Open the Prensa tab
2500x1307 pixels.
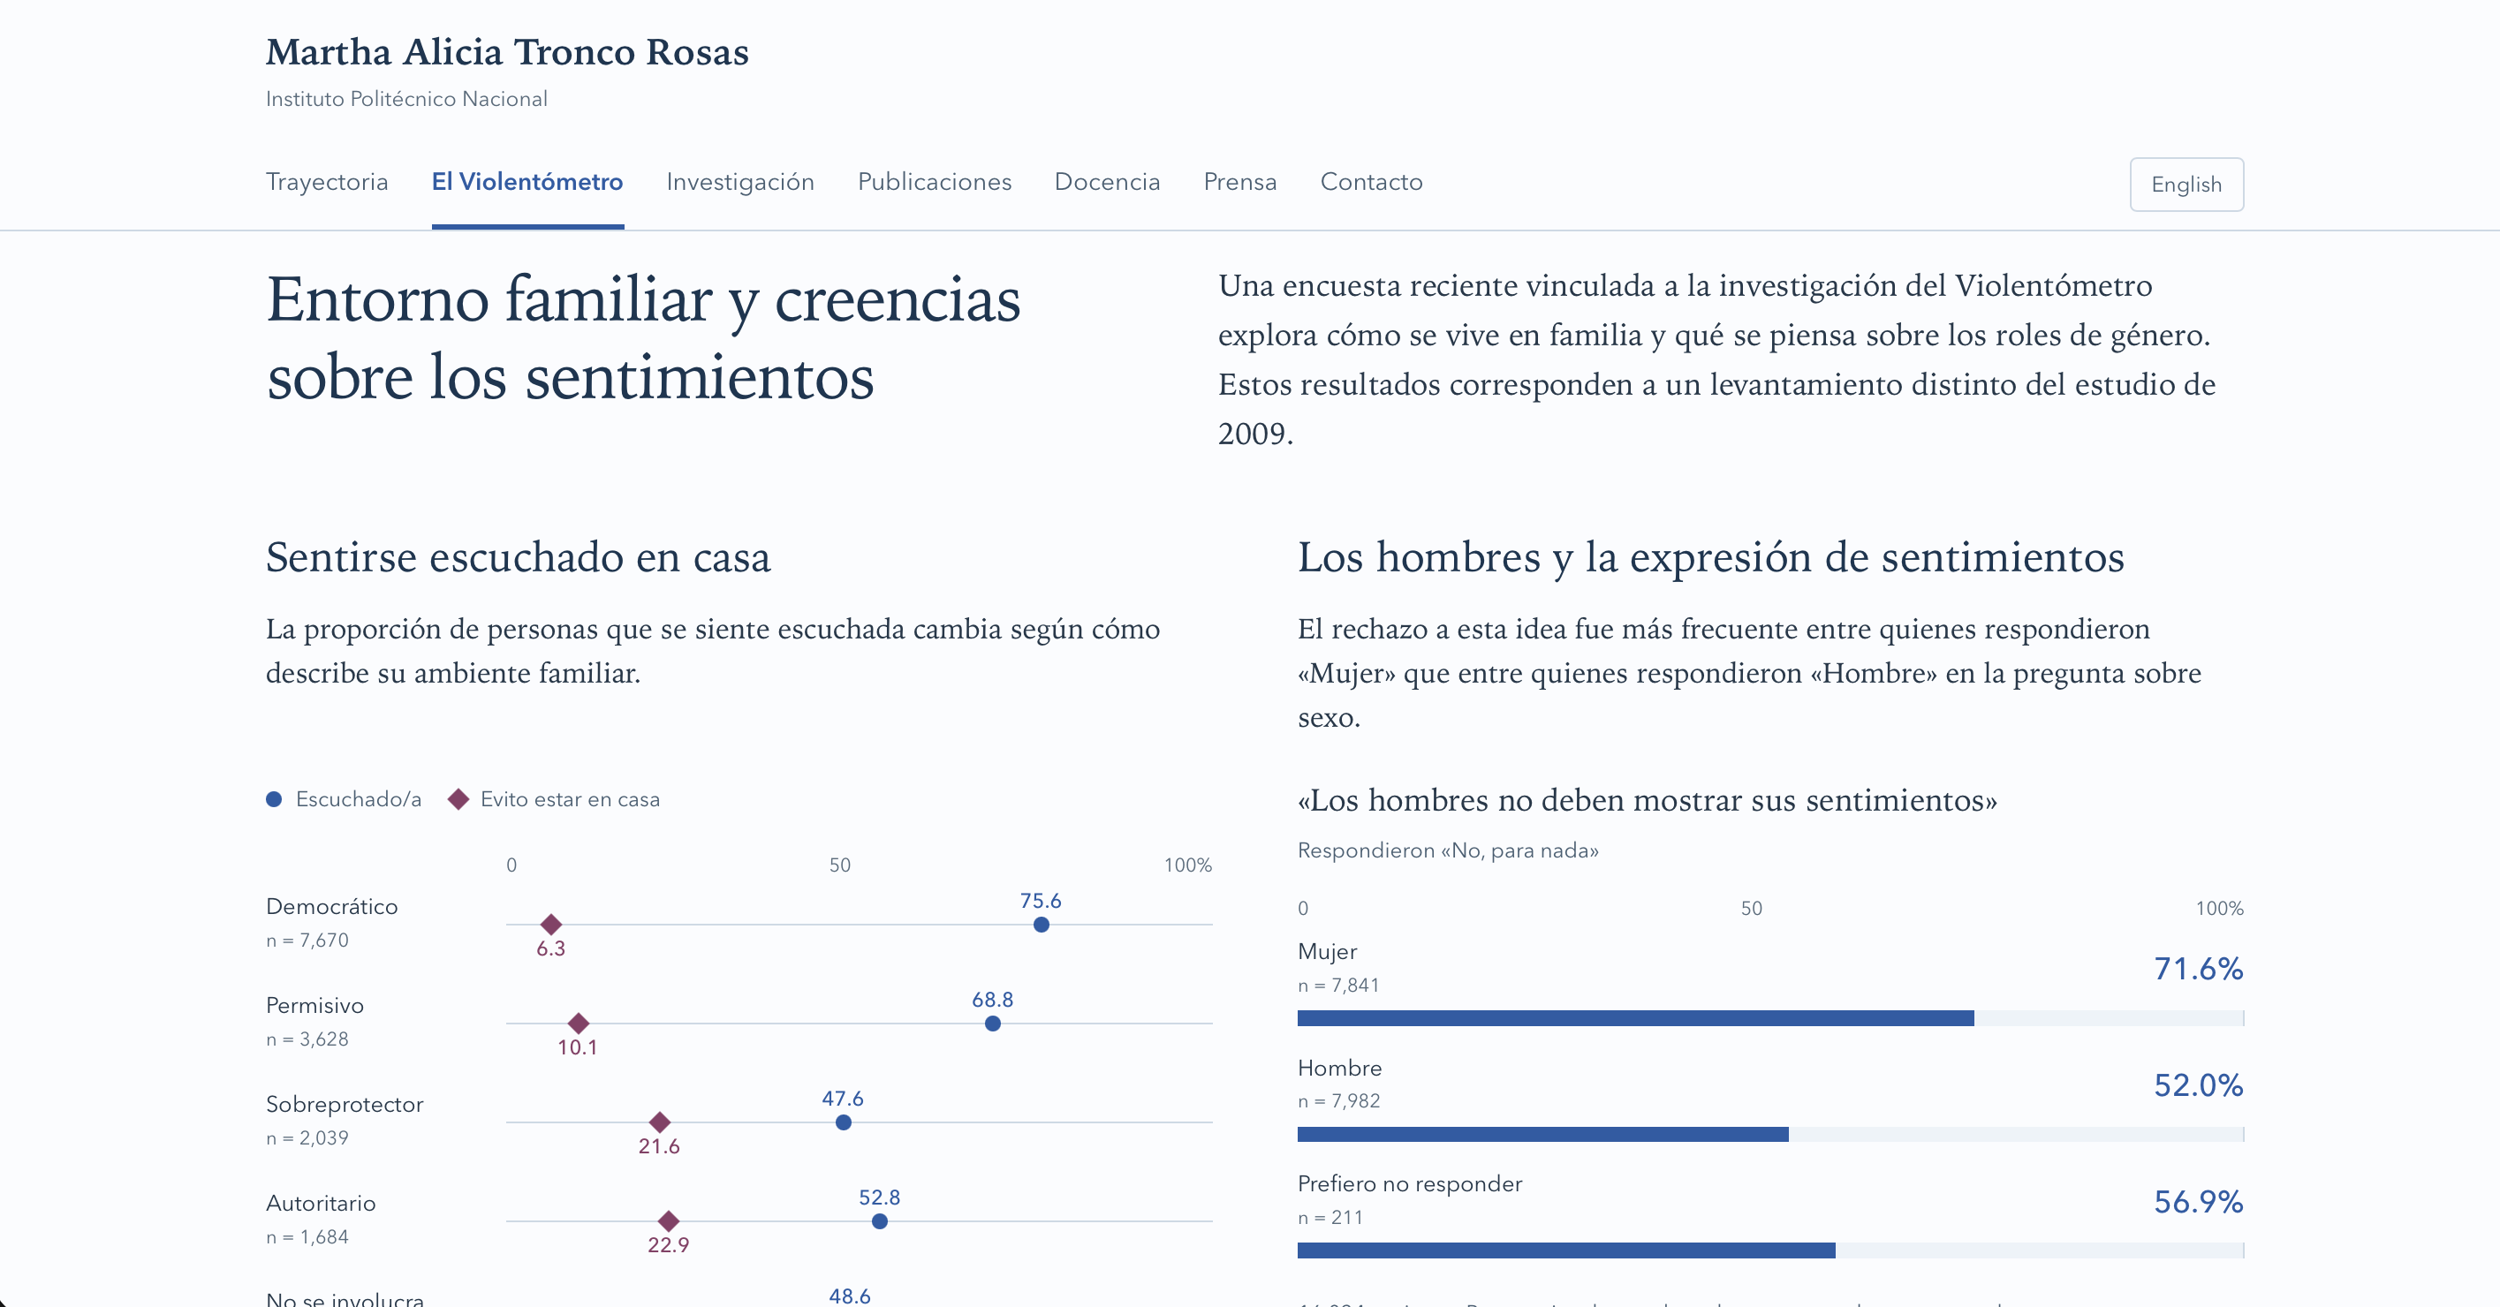click(1239, 183)
